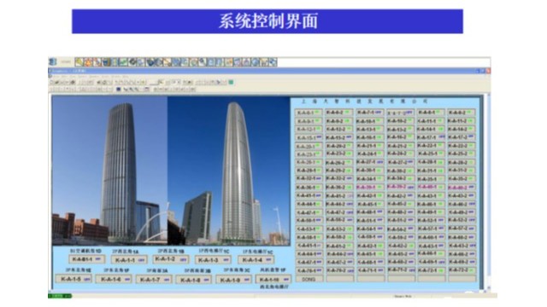Select the K-A-15-1 grid button

point(309,138)
